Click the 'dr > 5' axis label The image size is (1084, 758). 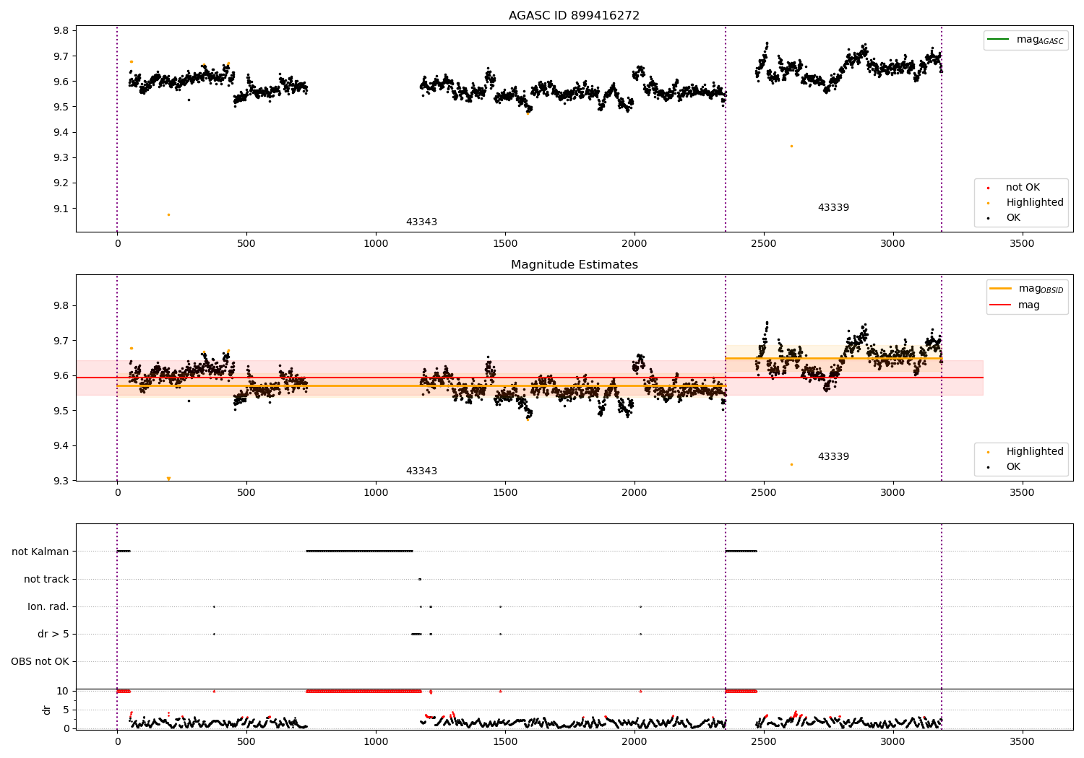click(53, 634)
